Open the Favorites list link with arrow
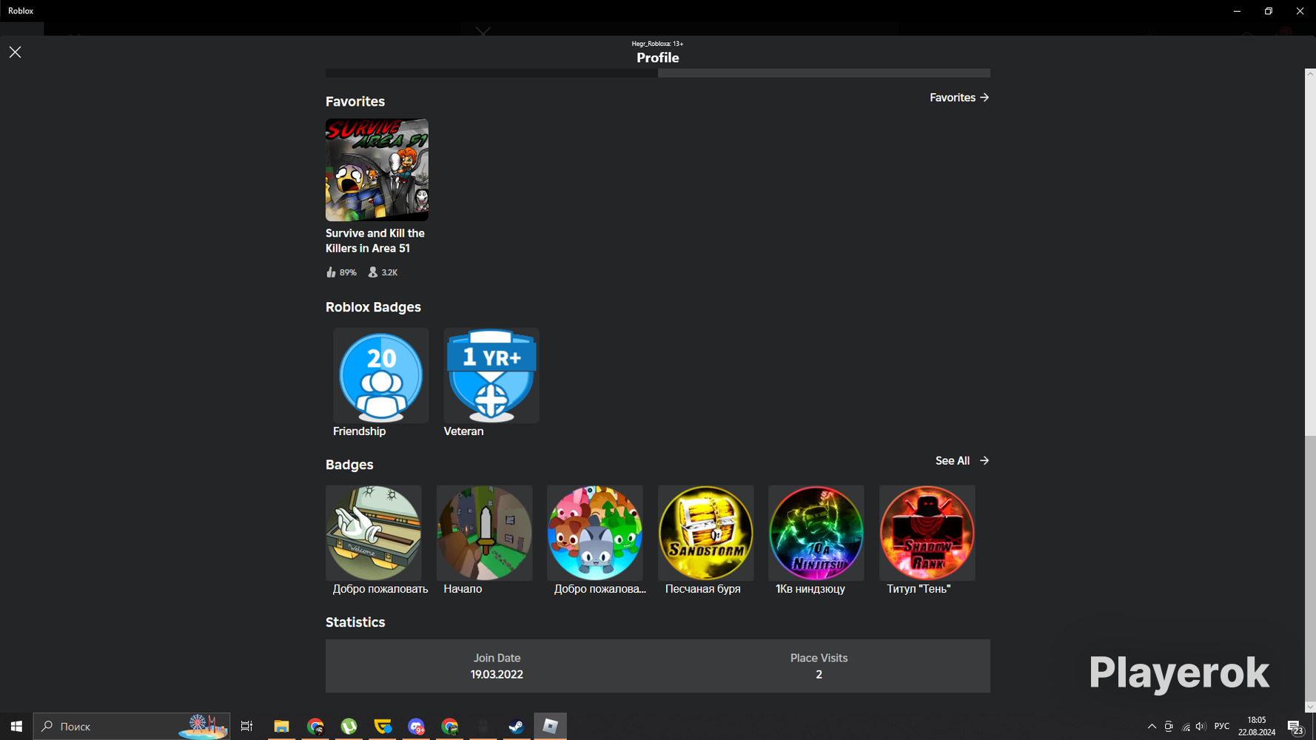 click(x=959, y=98)
